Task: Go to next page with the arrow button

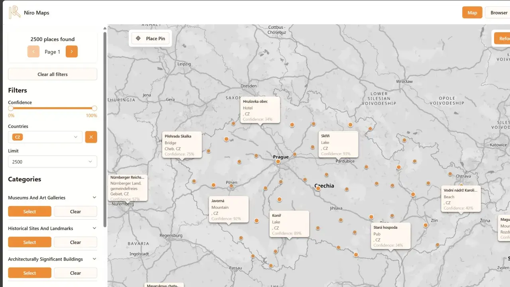Action: pyautogui.click(x=72, y=51)
